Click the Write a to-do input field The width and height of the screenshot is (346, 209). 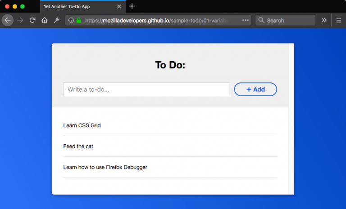click(146, 89)
